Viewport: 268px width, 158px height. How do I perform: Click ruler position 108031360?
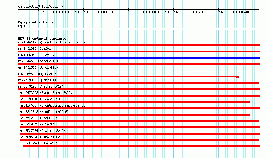pyautogui.click(x=61, y=12)
